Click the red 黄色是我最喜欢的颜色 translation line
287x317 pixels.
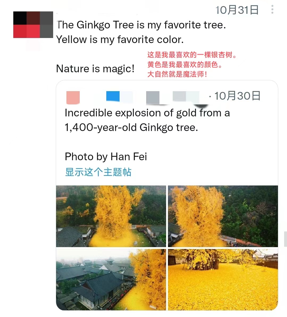pos(185,65)
